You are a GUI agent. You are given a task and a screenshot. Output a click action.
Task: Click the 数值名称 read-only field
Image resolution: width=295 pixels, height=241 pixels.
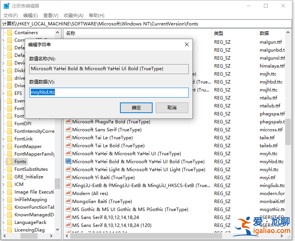click(109, 69)
